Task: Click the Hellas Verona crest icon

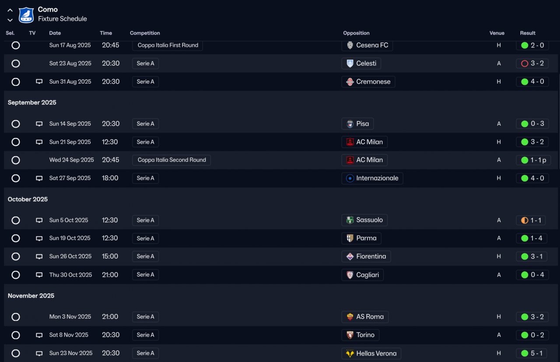Action: pyautogui.click(x=350, y=354)
